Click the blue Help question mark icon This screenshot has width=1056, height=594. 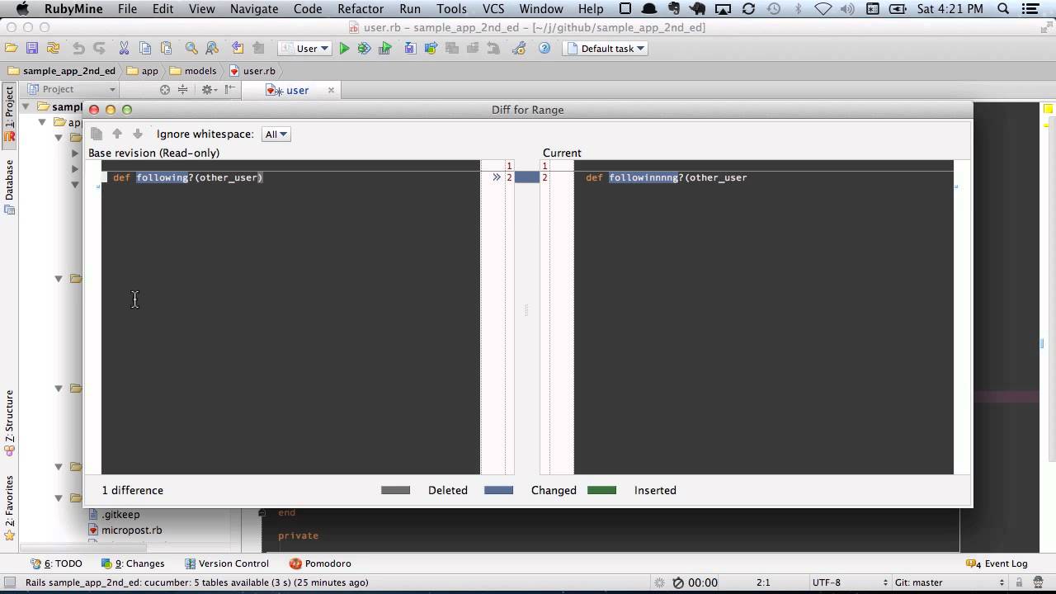click(x=544, y=49)
